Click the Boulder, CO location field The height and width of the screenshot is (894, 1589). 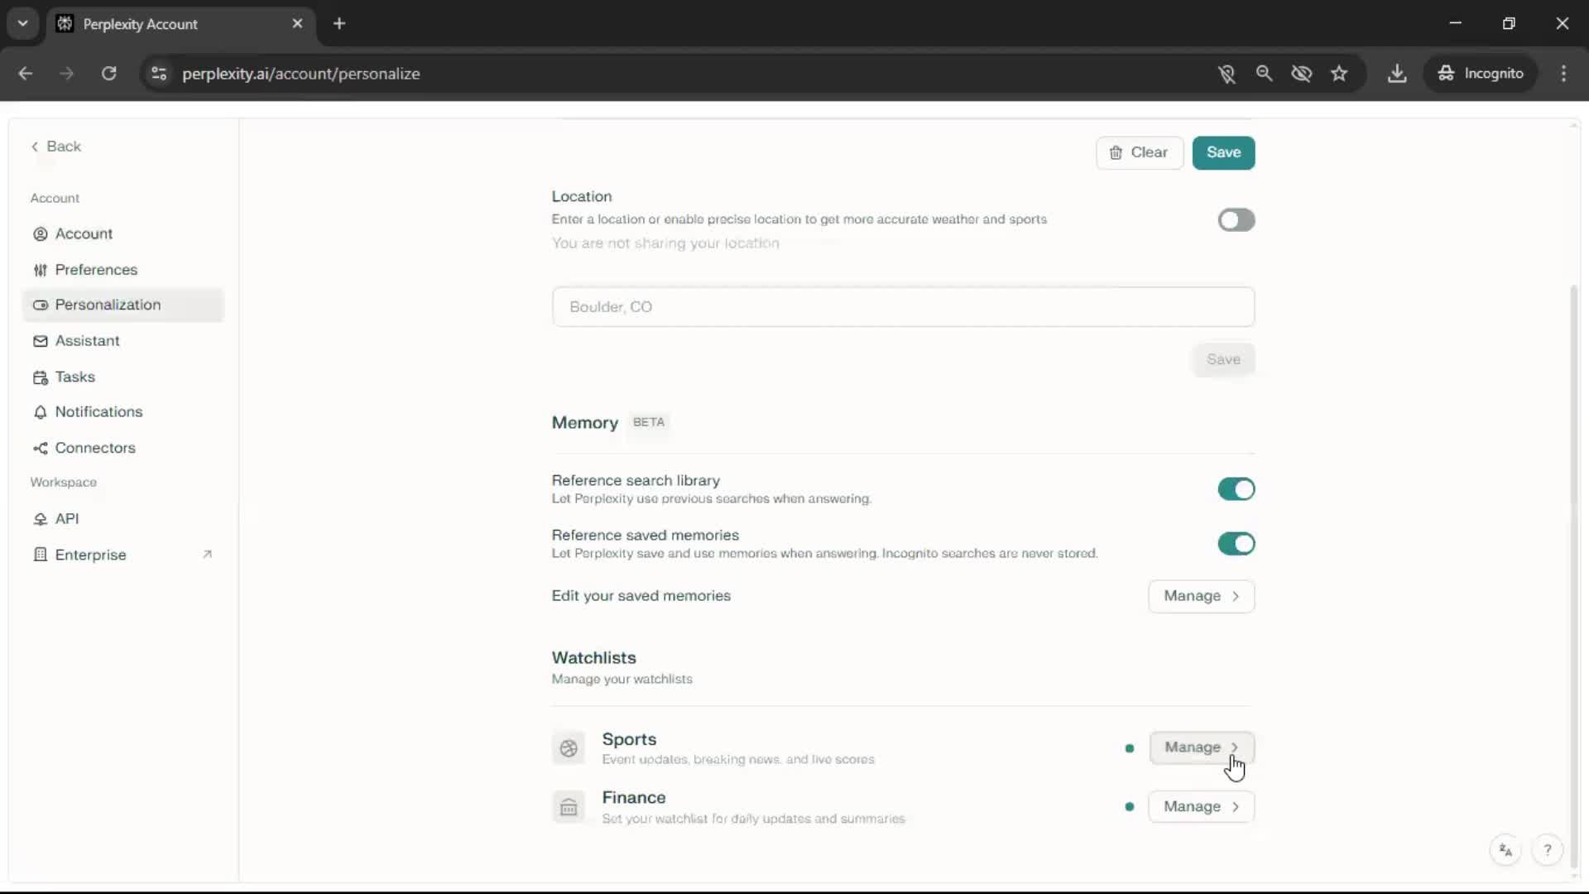(902, 307)
